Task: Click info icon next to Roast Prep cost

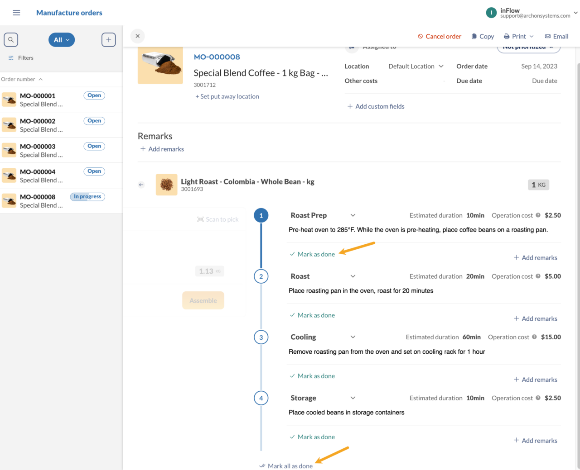Action: click(x=538, y=215)
